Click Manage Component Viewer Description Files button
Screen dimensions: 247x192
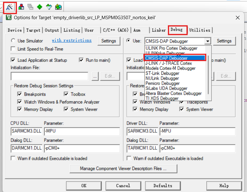[x=123, y=169]
